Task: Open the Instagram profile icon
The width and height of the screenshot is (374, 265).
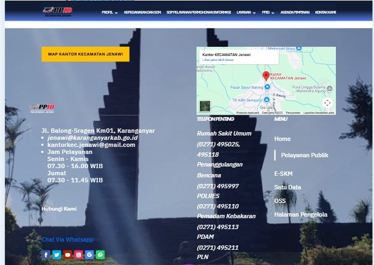Action: [x=78, y=255]
